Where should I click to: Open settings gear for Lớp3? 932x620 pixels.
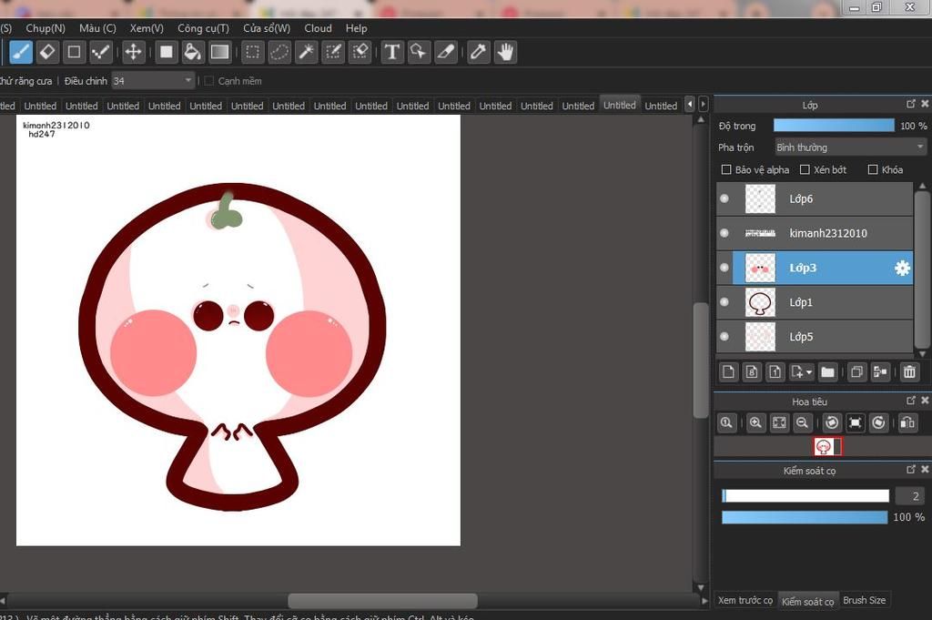[x=902, y=268]
